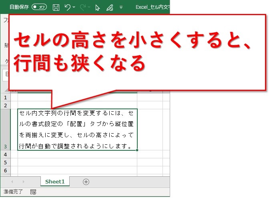Open Customize Quick Access Toolbar dropdown
Screen dimensions: 273x203
[x=121, y=7]
